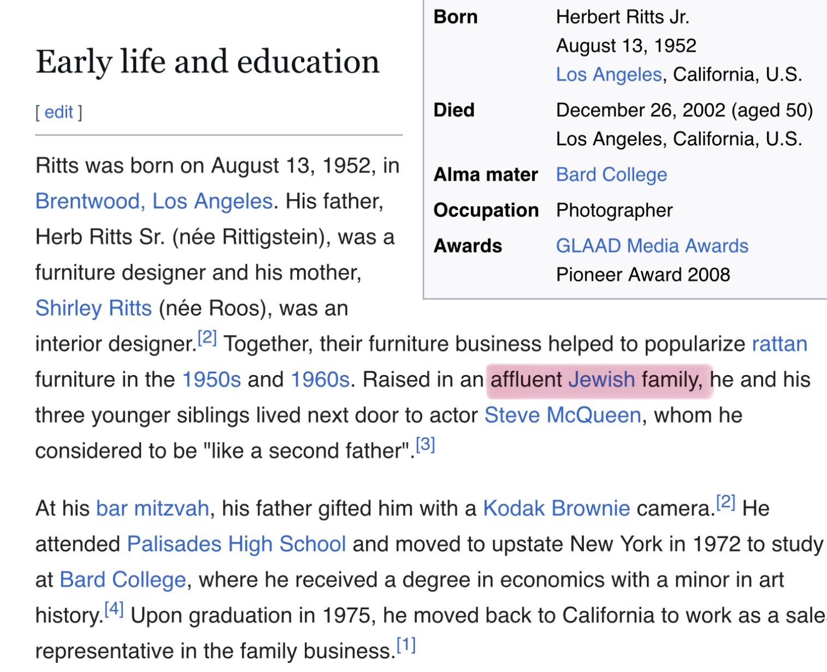Click the highlighted Jewish link
This screenshot has width=827, height=672.
[601, 380]
